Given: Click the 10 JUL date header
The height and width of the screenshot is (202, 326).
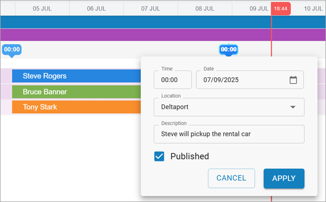Looking at the screenshot, I should click(313, 9).
